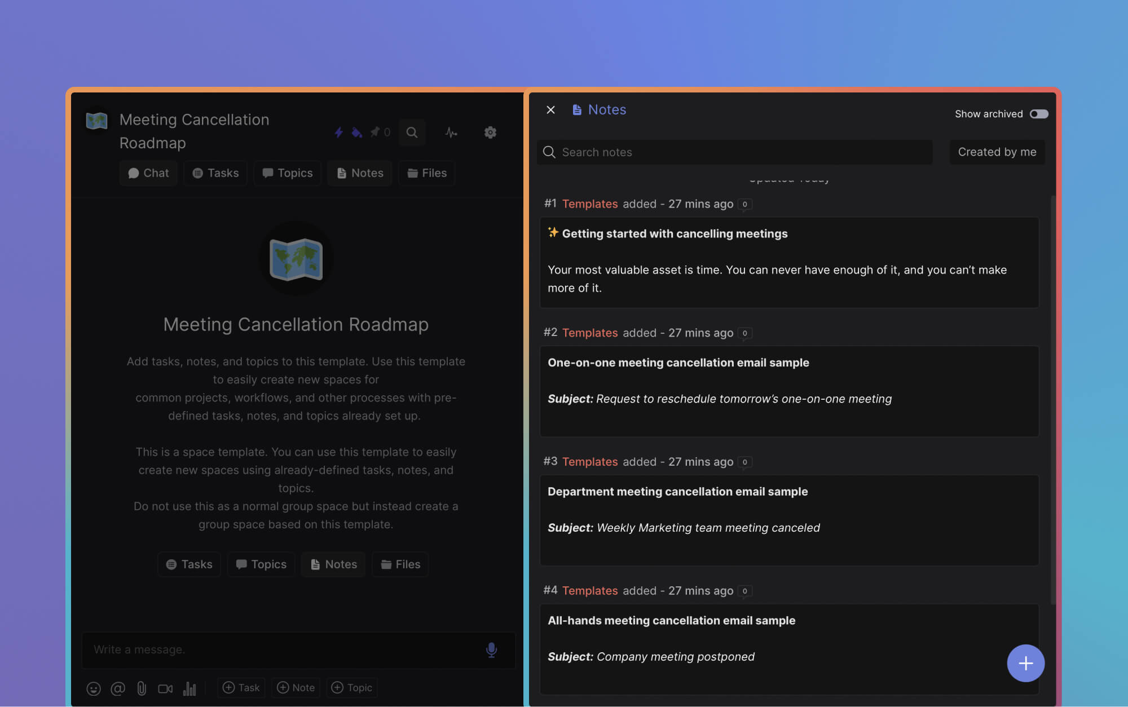Switch to the Tasks tab

point(215,173)
